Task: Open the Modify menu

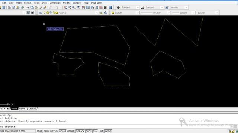Action: click(67, 3)
